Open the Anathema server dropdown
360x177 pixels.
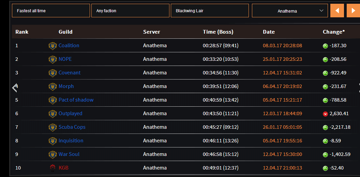(x=289, y=11)
